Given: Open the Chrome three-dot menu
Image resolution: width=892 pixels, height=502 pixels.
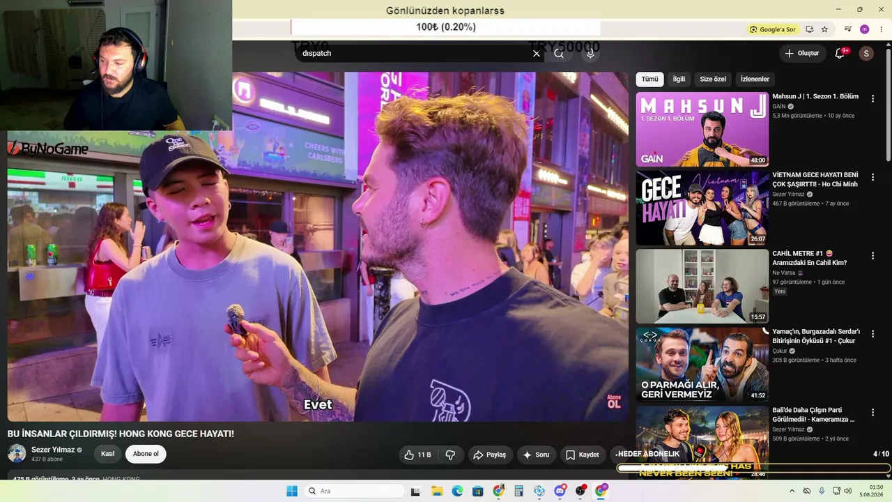Looking at the screenshot, I should click(881, 29).
